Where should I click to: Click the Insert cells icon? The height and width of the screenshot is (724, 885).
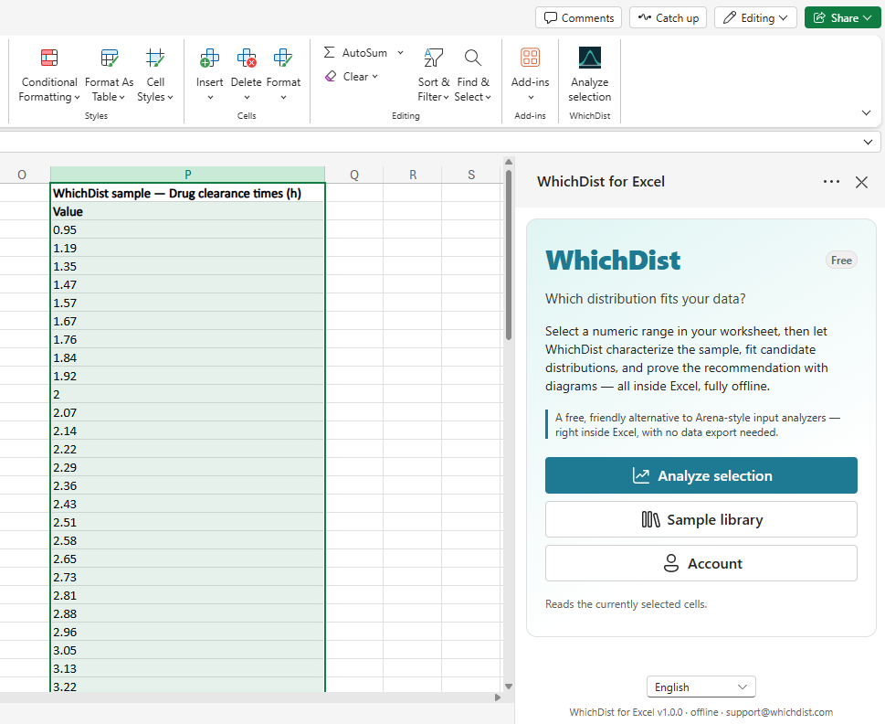(x=209, y=58)
